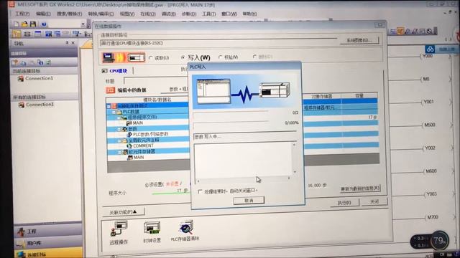Select the 写入(W) write radio button
The image size is (460, 258).
[x=183, y=57]
